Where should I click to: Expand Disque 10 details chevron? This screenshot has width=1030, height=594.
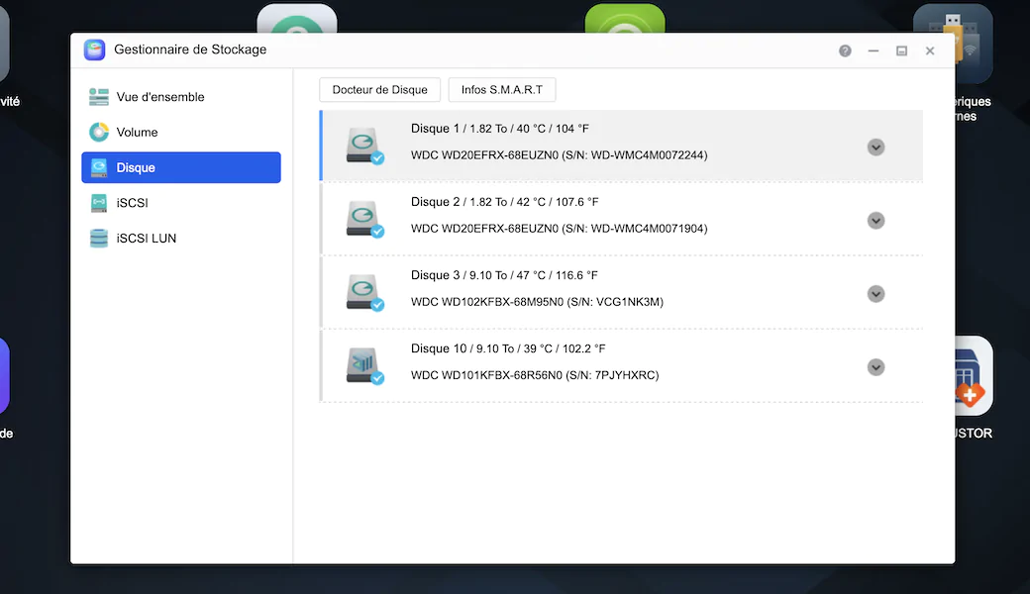(x=875, y=367)
